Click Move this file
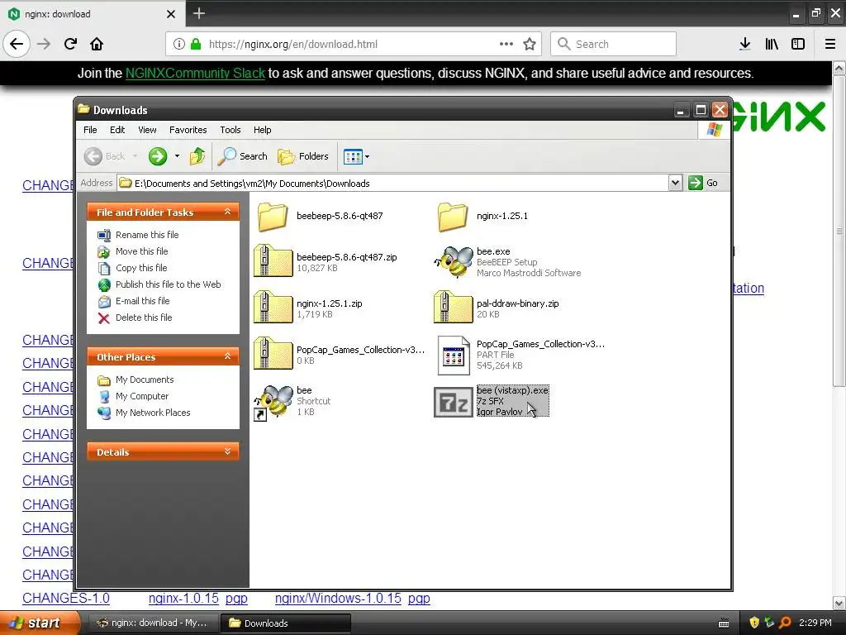Screen dimensions: 846x635 (141, 251)
